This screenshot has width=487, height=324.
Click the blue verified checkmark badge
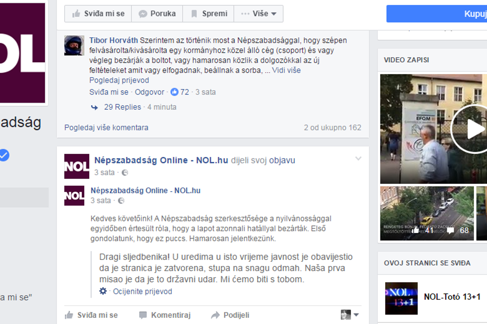4,155
